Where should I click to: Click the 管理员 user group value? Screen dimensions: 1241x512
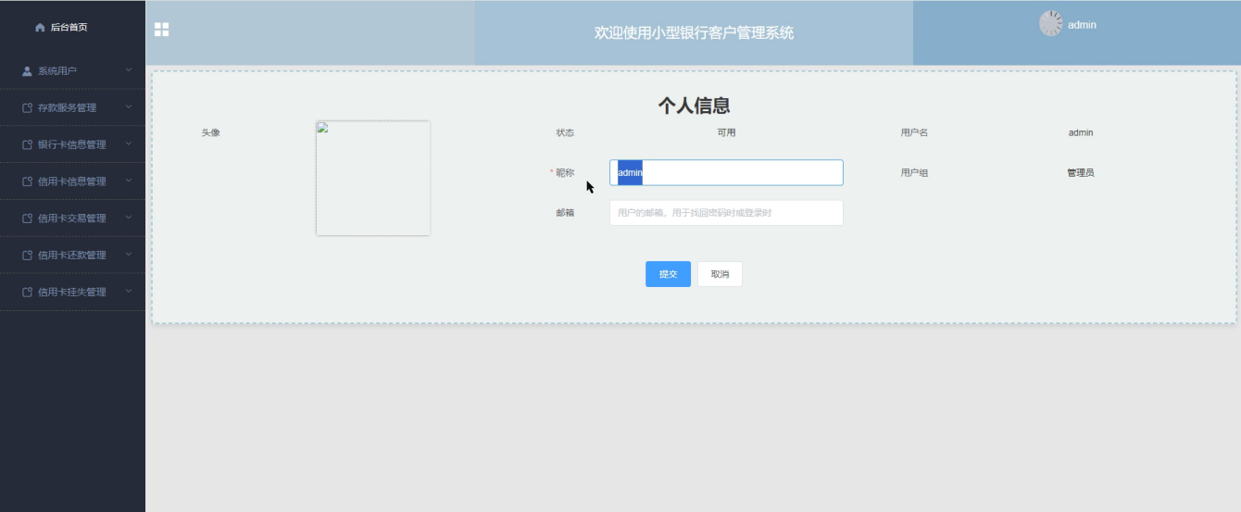coord(1081,172)
